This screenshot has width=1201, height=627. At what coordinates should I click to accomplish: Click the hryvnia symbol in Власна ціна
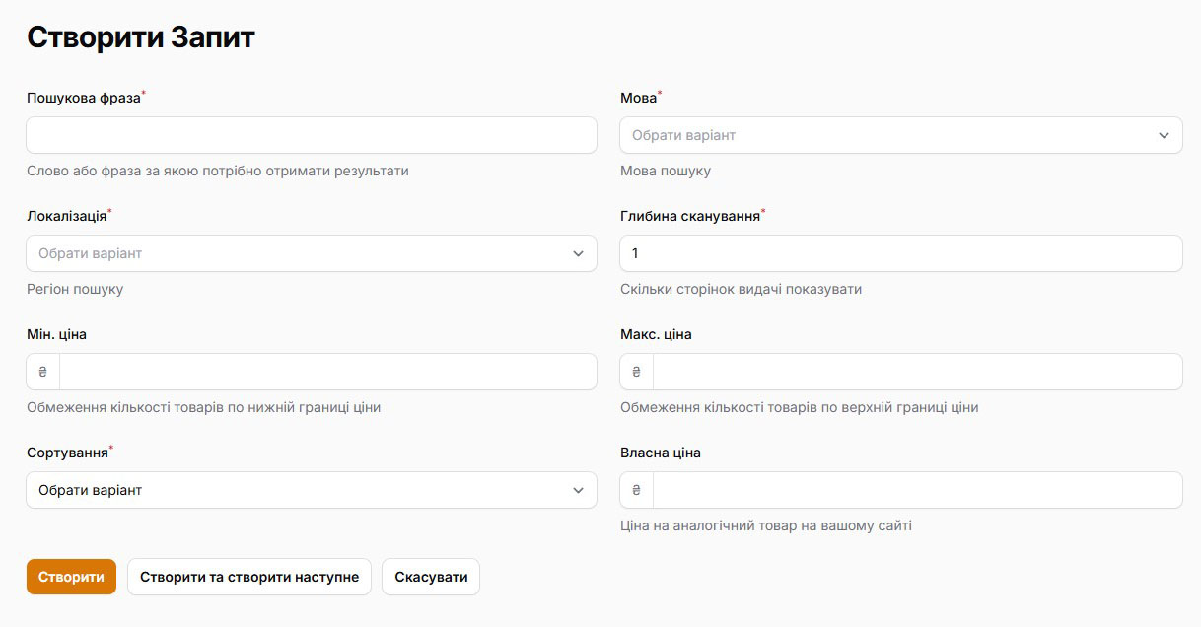(636, 490)
